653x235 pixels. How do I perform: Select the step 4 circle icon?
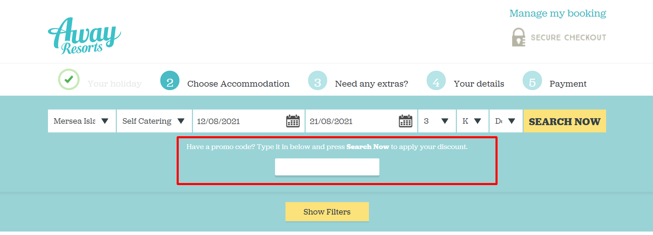pyautogui.click(x=436, y=80)
